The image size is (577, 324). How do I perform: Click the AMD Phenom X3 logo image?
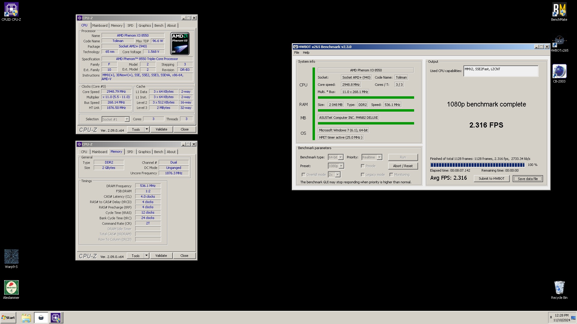pos(180,43)
